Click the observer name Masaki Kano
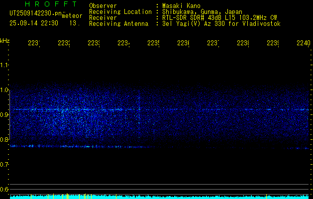 click(181, 5)
